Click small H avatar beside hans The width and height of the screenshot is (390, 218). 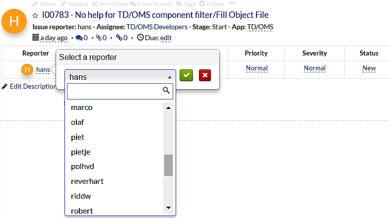tap(27, 69)
